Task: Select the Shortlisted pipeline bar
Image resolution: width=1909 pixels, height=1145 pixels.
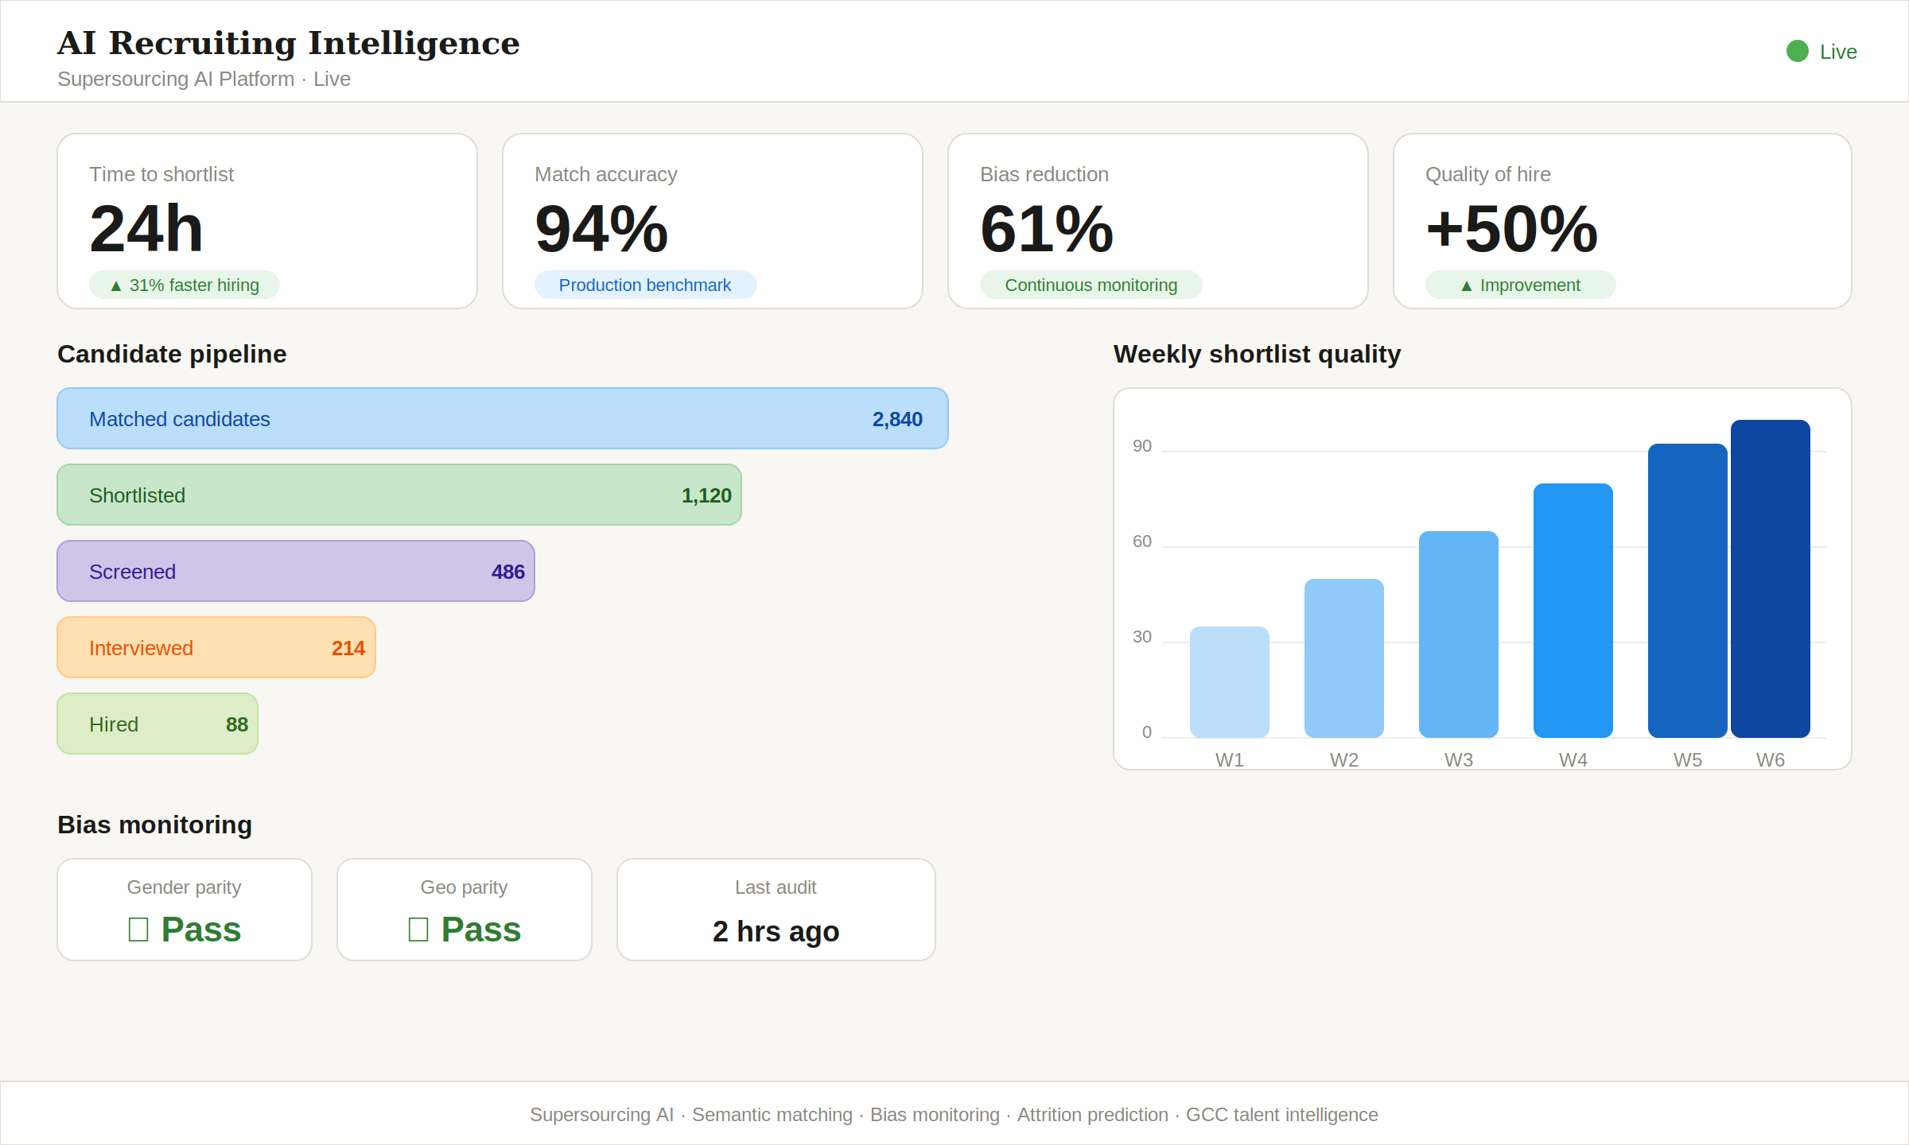Action: click(399, 495)
